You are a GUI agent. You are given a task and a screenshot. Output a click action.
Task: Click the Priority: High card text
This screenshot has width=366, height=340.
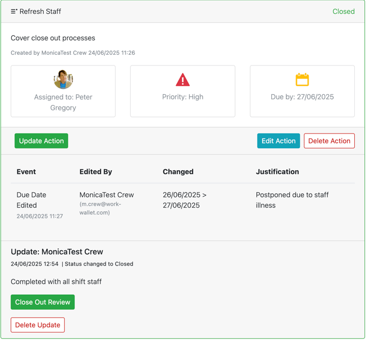(x=182, y=97)
